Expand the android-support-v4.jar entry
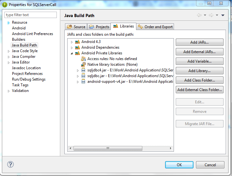Screen dimensions: 232x176 click(x=78, y=82)
